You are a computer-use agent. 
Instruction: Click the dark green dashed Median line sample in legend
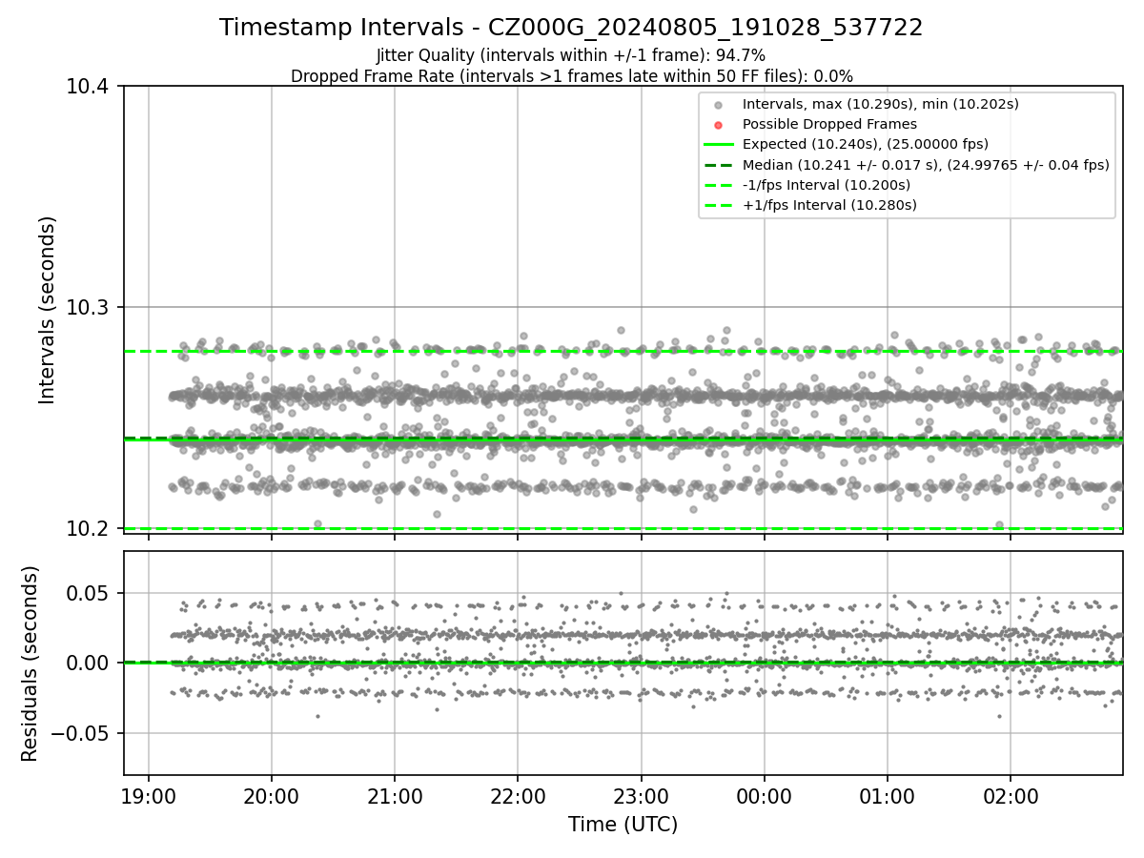point(719,165)
